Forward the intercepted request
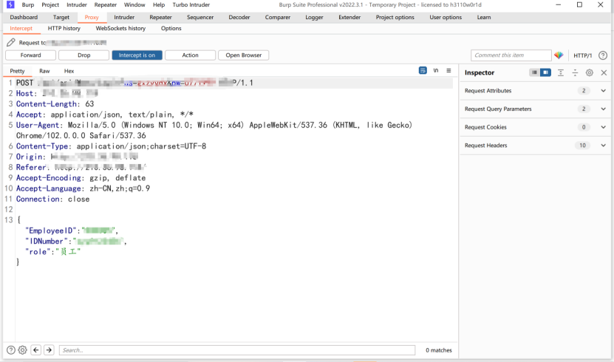This screenshot has height=362, width=614. pyautogui.click(x=30, y=55)
